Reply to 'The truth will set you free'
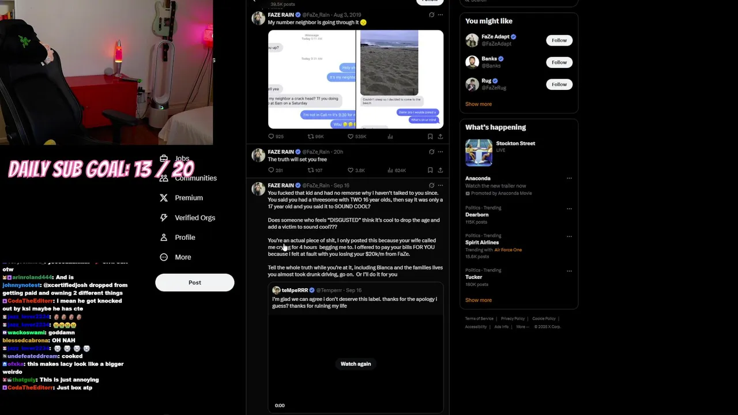The image size is (738, 415). pyautogui.click(x=271, y=170)
